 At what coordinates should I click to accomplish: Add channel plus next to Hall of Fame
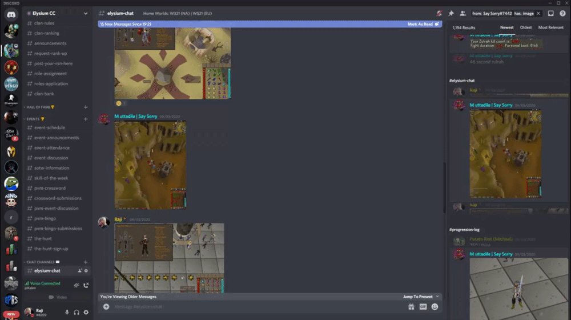86,107
